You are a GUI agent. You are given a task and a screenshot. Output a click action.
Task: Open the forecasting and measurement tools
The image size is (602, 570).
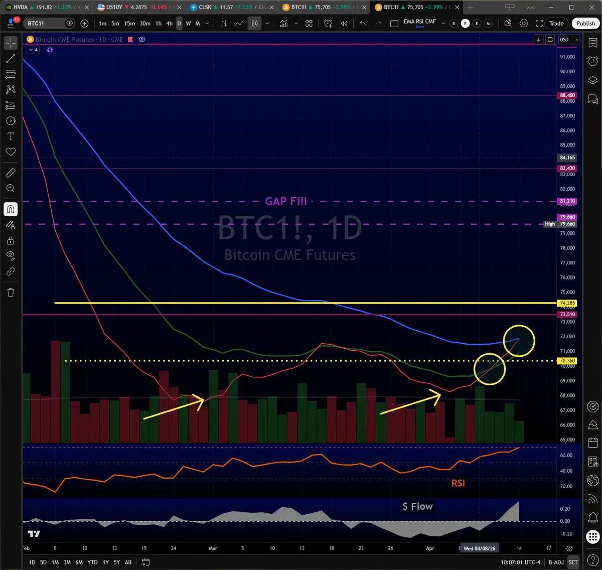coord(11,105)
